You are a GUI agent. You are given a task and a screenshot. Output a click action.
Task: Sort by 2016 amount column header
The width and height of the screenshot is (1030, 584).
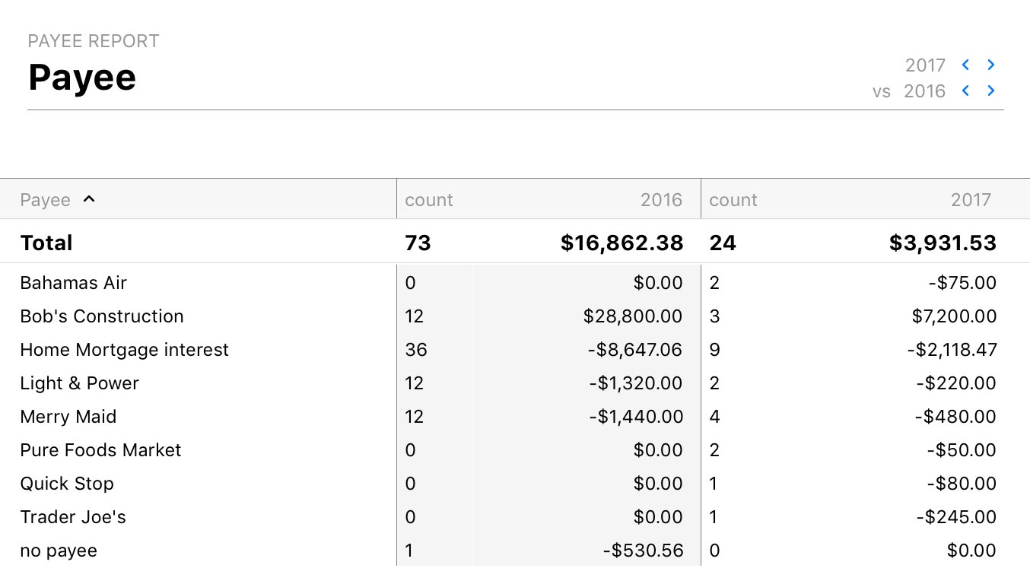[x=661, y=200]
